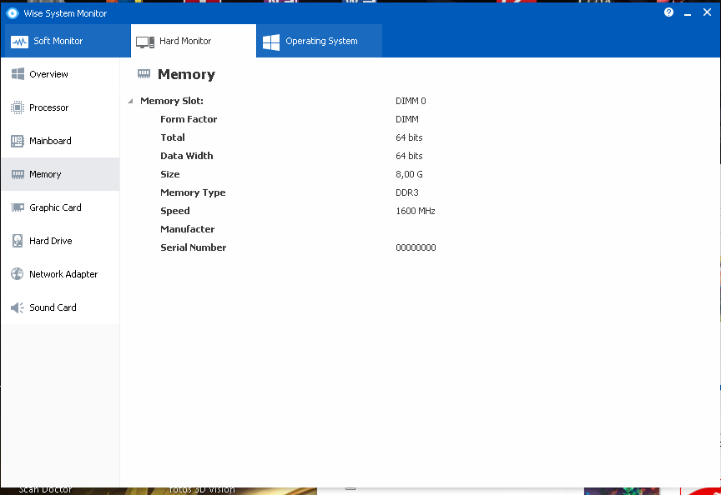The image size is (721, 495).
Task: Click the 1600 MHz speed value
Action: (416, 211)
